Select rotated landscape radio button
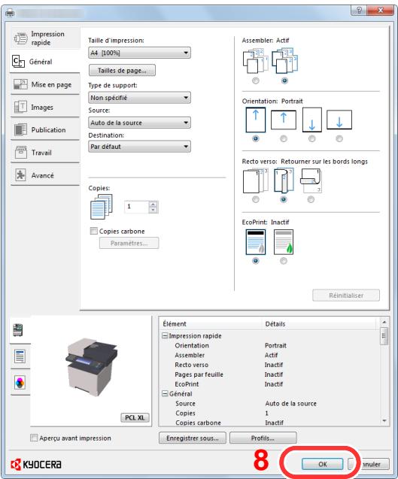This screenshot has width=398, height=479. point(339,138)
